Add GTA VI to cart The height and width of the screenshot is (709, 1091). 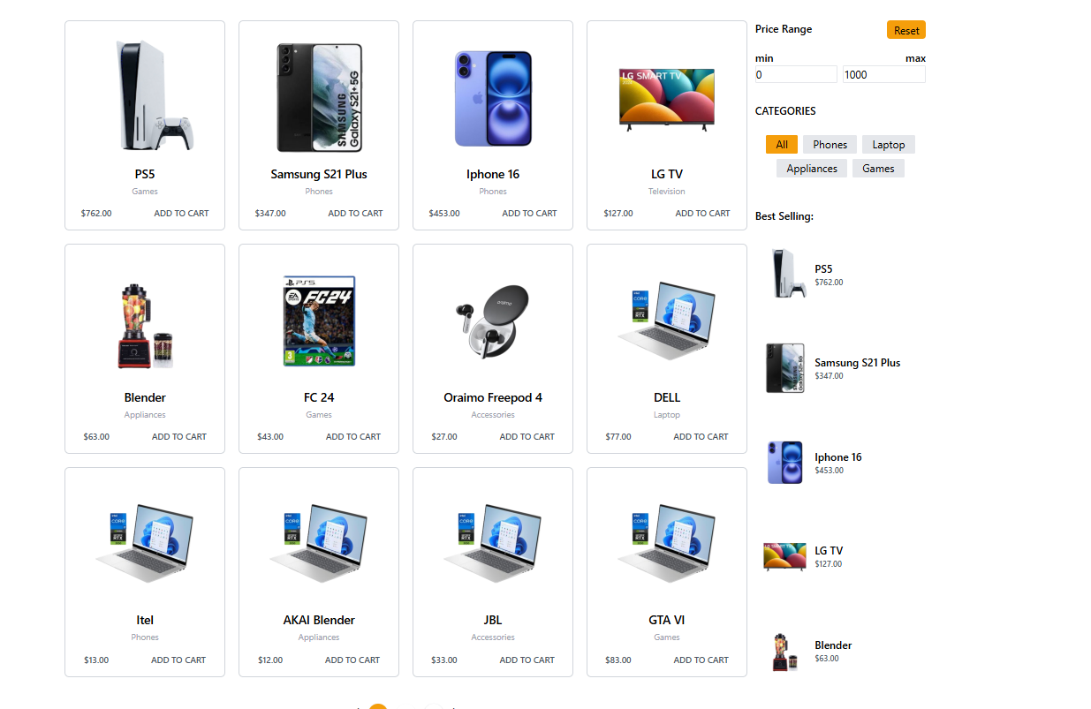pyautogui.click(x=701, y=660)
